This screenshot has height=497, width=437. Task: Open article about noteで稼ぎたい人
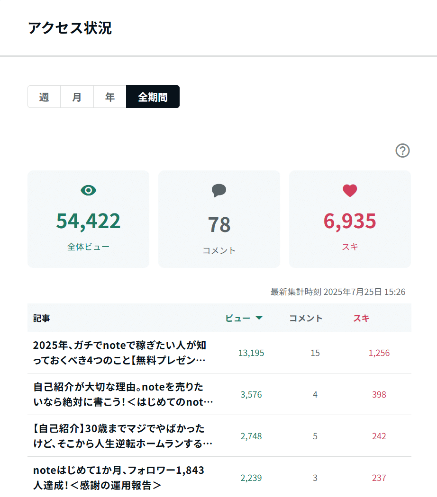(x=118, y=353)
